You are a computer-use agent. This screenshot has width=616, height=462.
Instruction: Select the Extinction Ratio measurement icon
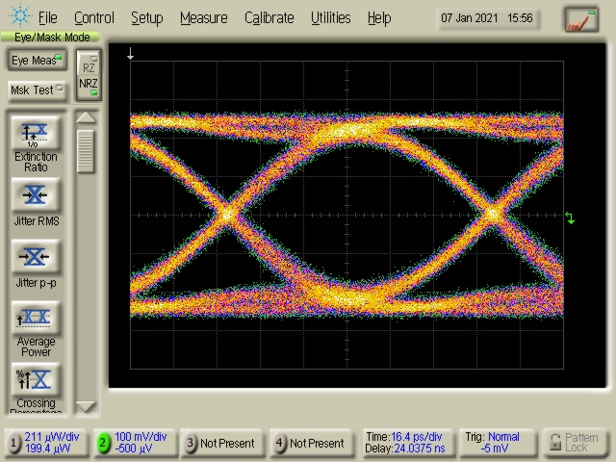[x=36, y=133]
